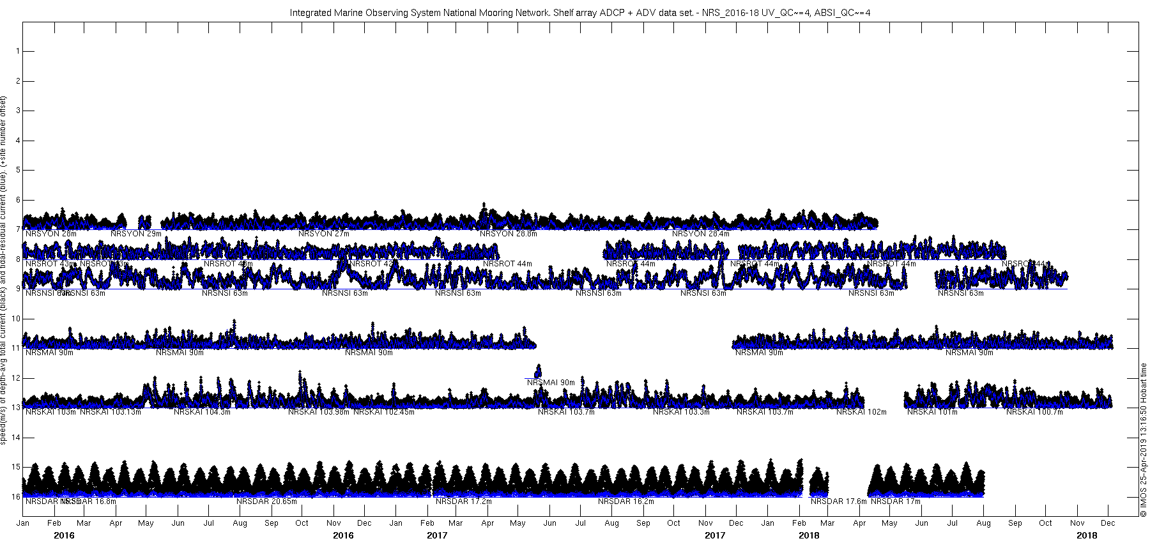
Task: Click y-axis tick label '16'
Action: (x=16, y=497)
